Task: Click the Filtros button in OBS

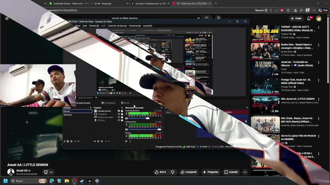Action: pyautogui.click(x=125, y=103)
